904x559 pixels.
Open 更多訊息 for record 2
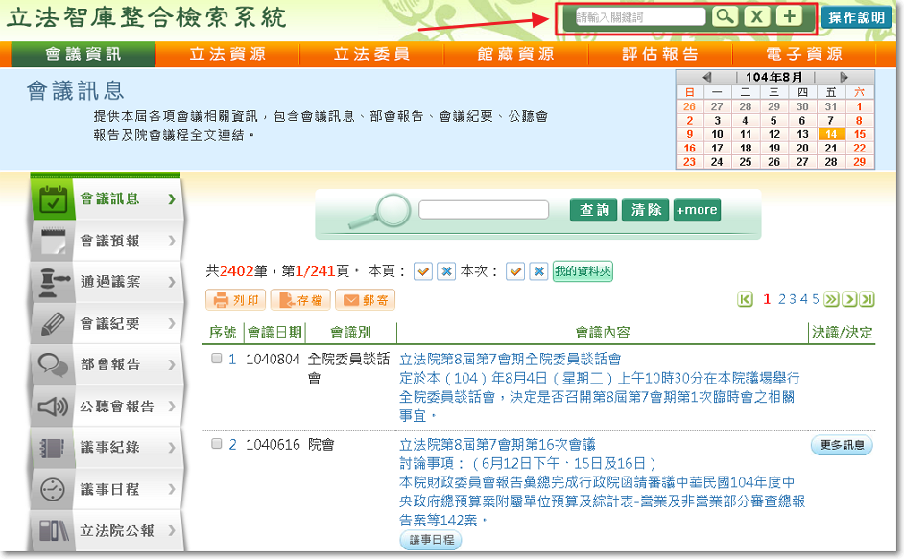842,445
